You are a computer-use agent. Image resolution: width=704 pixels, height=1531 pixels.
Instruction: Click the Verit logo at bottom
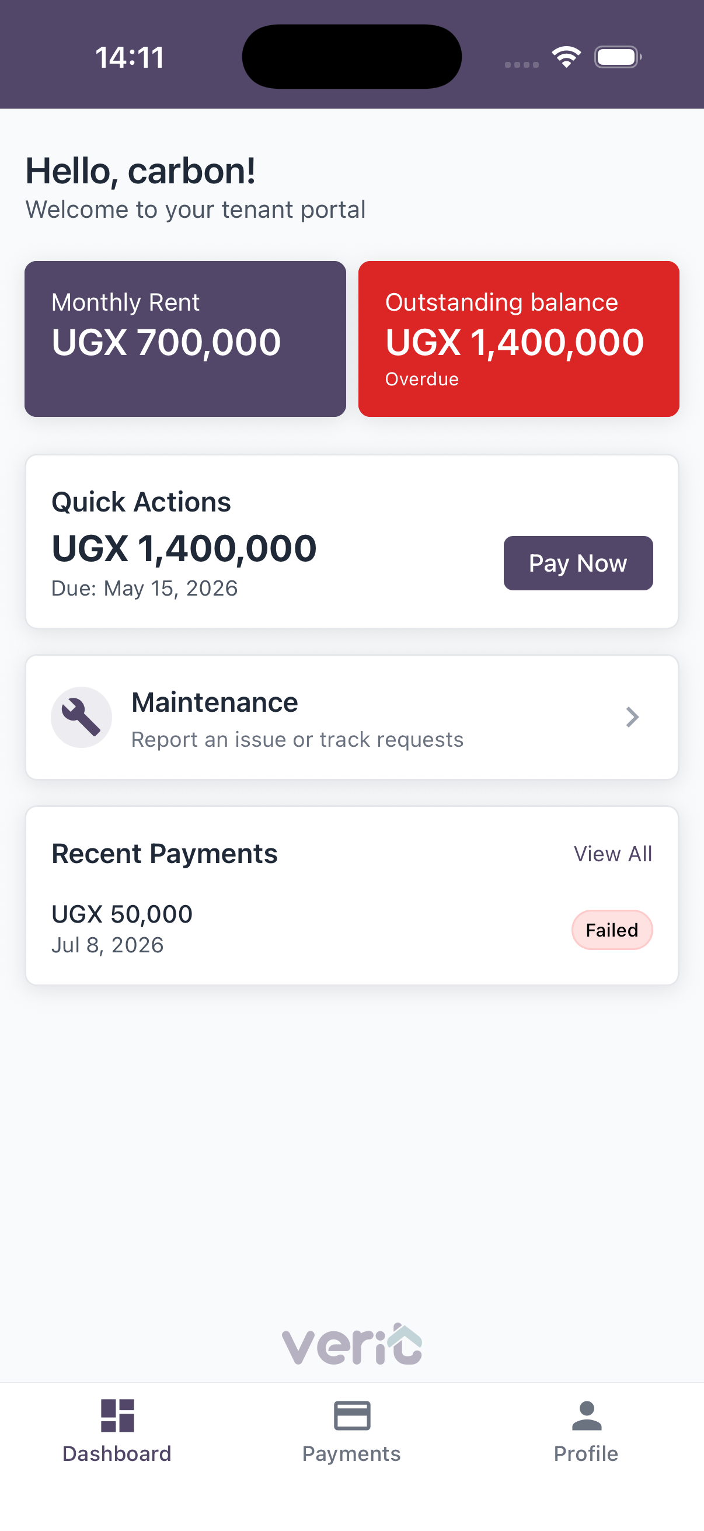pos(351,1344)
